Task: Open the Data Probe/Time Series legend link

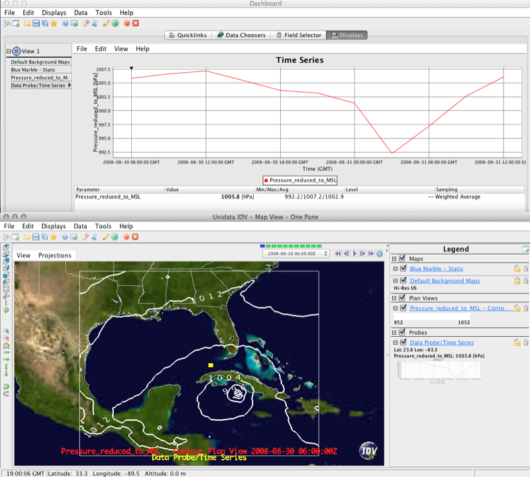Action: pos(441,343)
